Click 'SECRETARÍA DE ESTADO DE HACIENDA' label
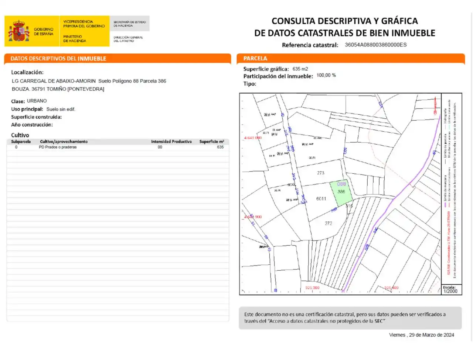Viewport: 473px width, 354px height. click(x=130, y=24)
